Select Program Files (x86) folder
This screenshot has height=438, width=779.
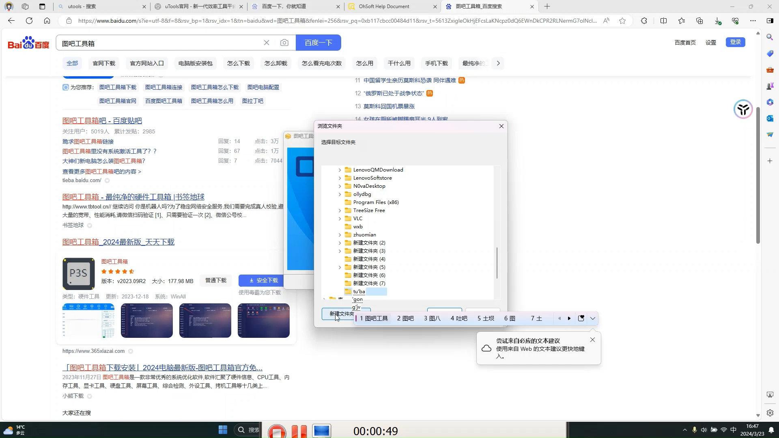[x=376, y=202]
